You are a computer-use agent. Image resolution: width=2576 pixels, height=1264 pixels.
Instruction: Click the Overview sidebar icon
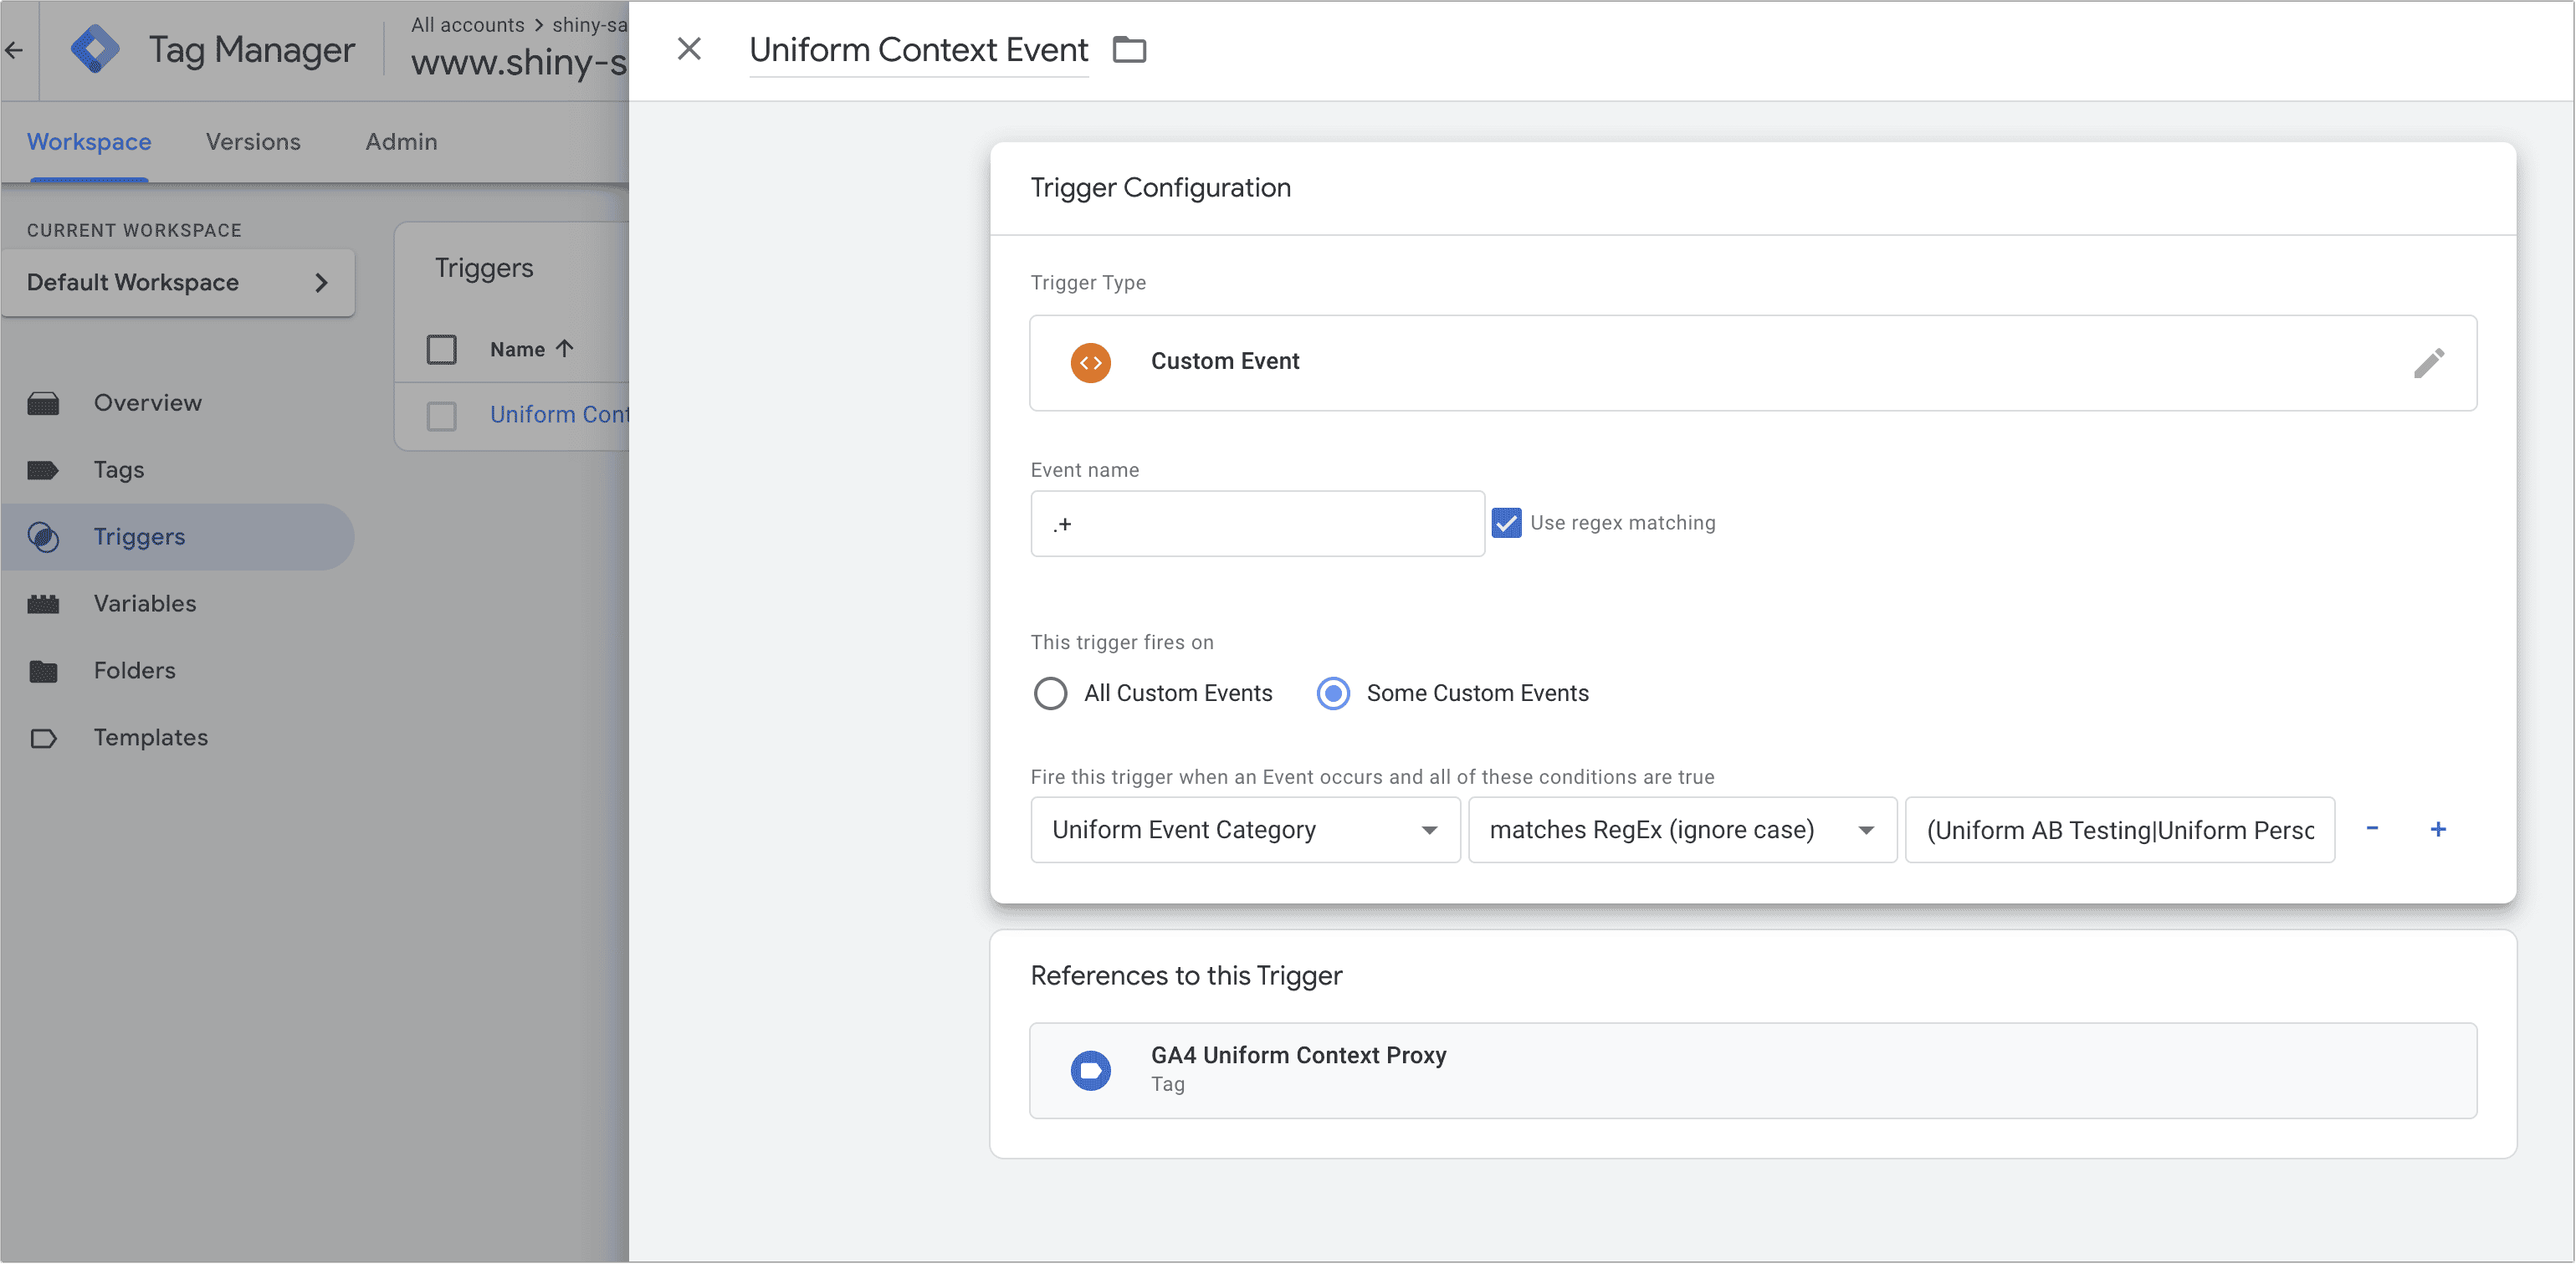point(43,403)
